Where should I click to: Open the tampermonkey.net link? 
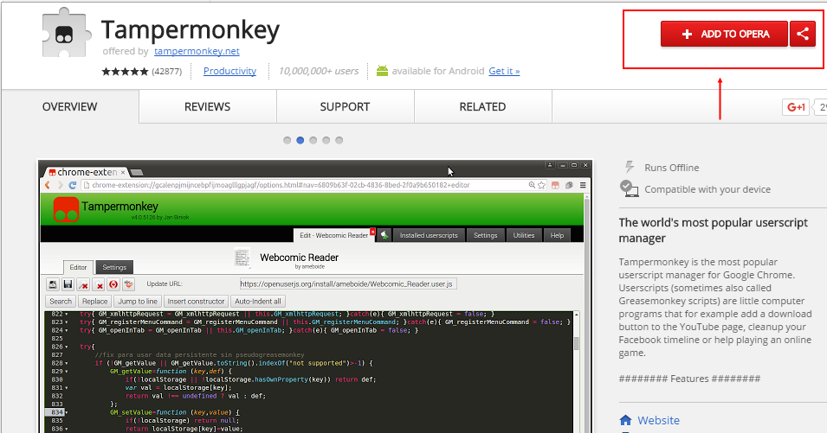click(x=197, y=51)
